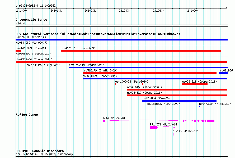Click the 2q37.3 cytogenetic band label
The image size is (235, 158).
21,23
